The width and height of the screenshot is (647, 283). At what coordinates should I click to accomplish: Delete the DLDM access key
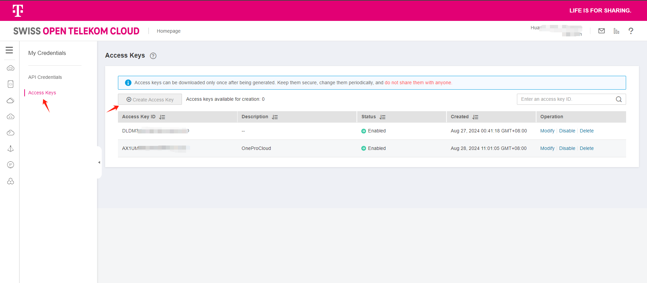pos(587,131)
